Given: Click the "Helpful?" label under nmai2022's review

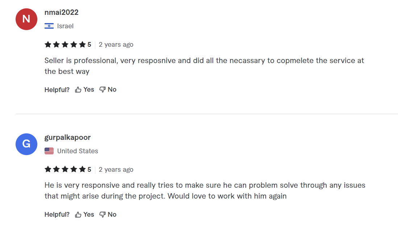Looking at the screenshot, I should [x=57, y=90].
